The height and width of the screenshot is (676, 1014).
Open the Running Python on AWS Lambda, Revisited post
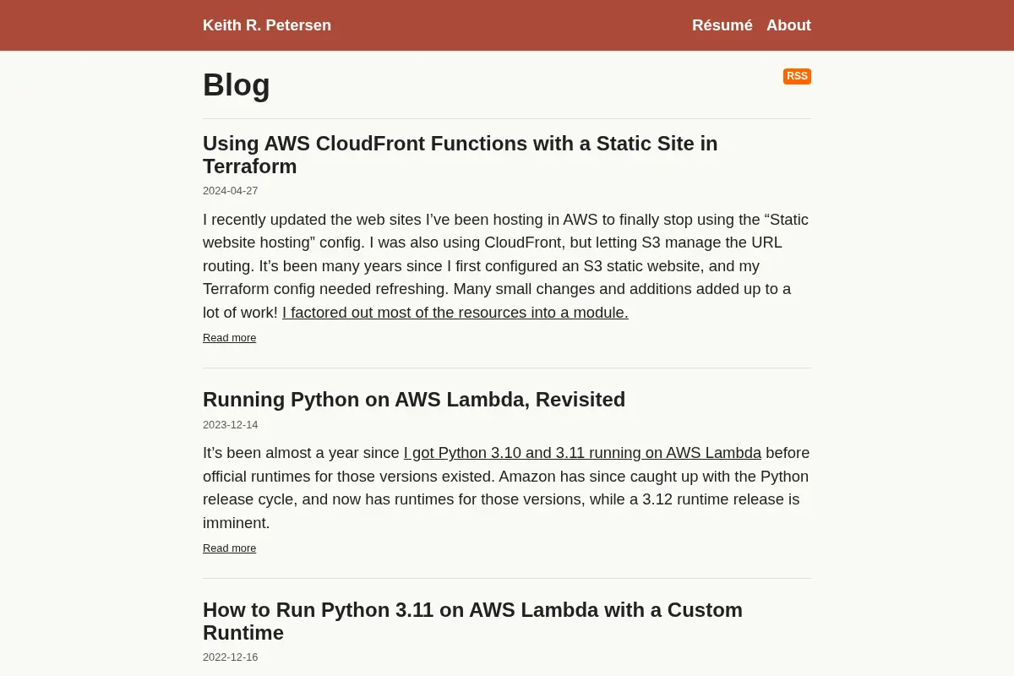pos(414,400)
